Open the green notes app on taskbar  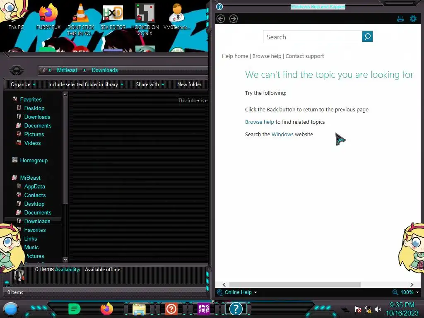tap(74, 309)
